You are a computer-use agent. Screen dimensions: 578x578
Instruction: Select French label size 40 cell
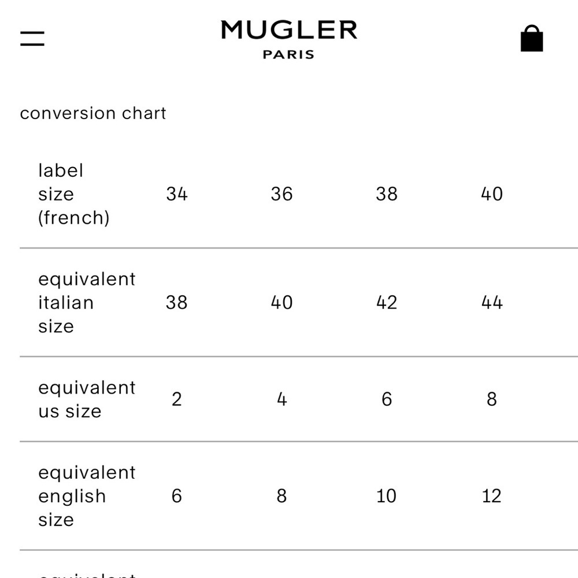click(492, 194)
